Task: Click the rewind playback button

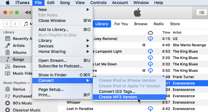Action: 28,12
